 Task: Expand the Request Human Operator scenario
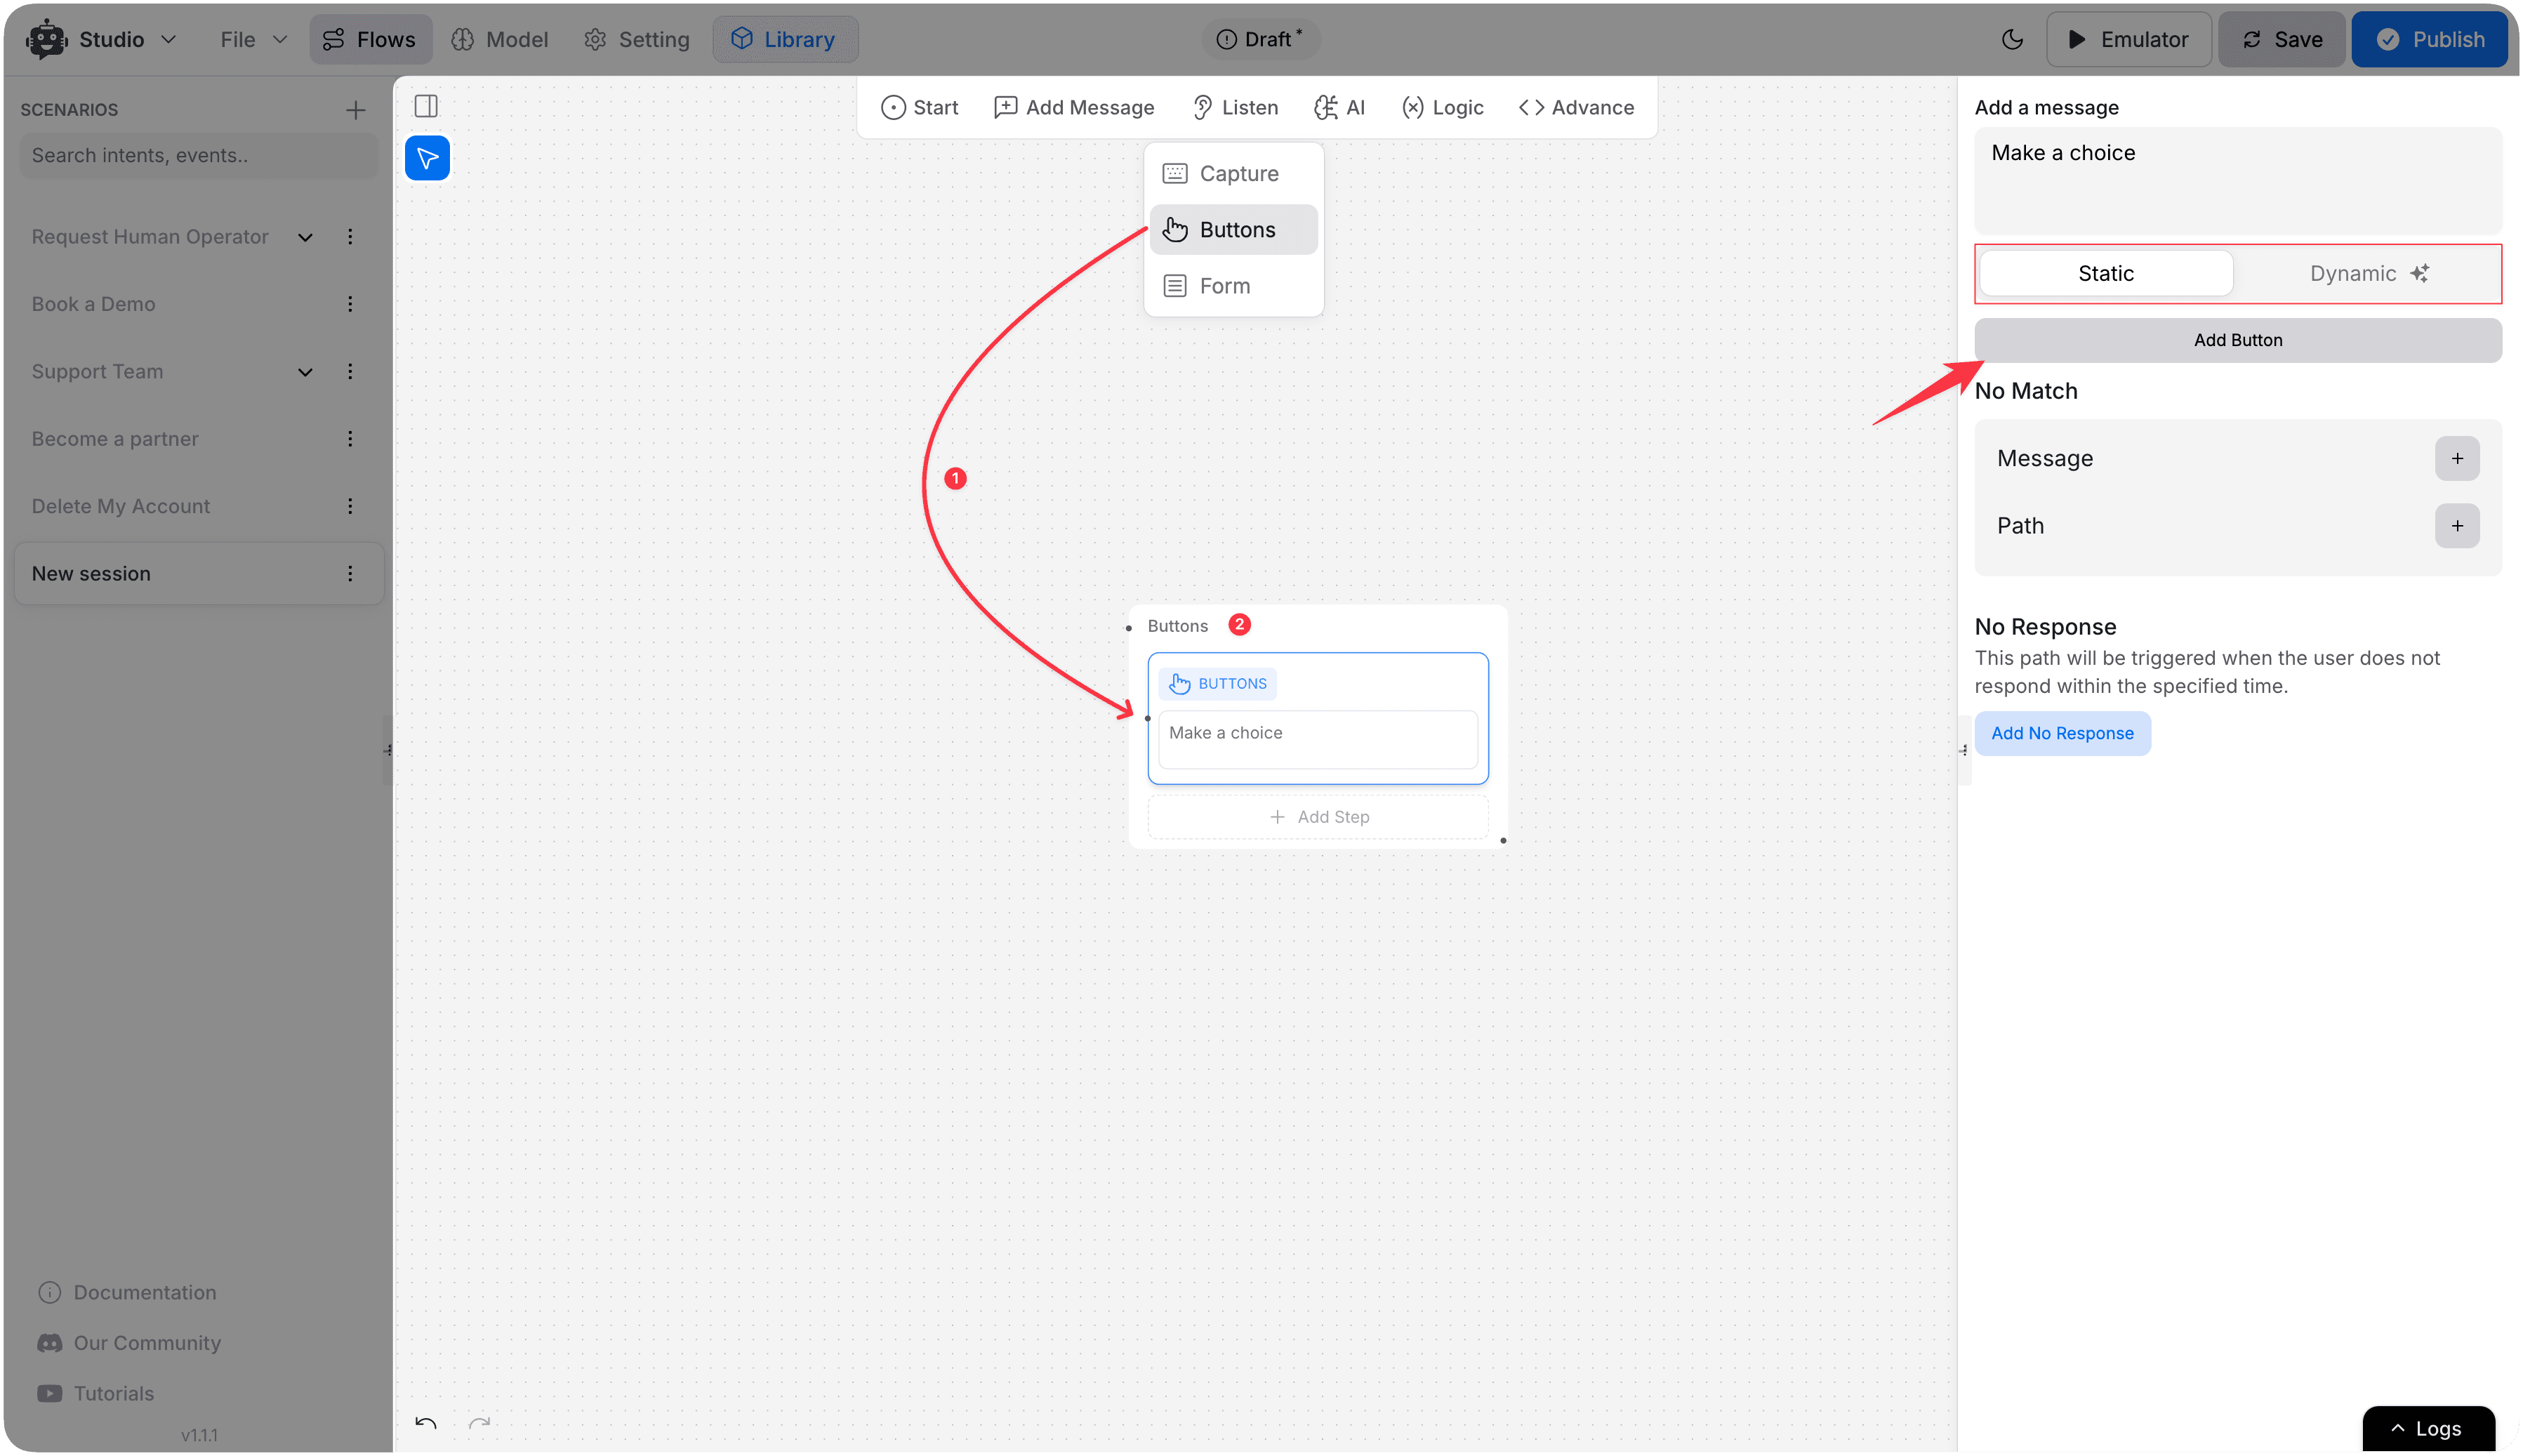[305, 238]
